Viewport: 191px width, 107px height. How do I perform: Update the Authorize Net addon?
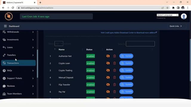pos(126,56)
